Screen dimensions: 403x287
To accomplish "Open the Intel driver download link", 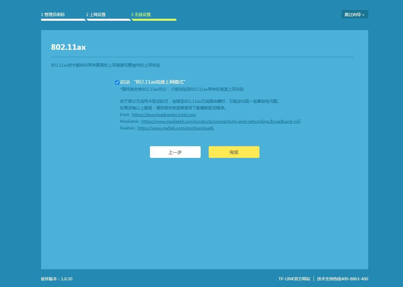I will 164,114.
